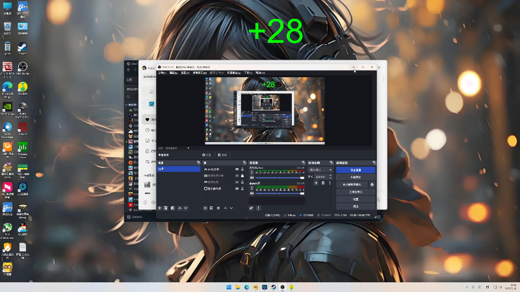Open Dota 2 desktop shortcut
The height and width of the screenshot is (292, 520).
click(22, 128)
